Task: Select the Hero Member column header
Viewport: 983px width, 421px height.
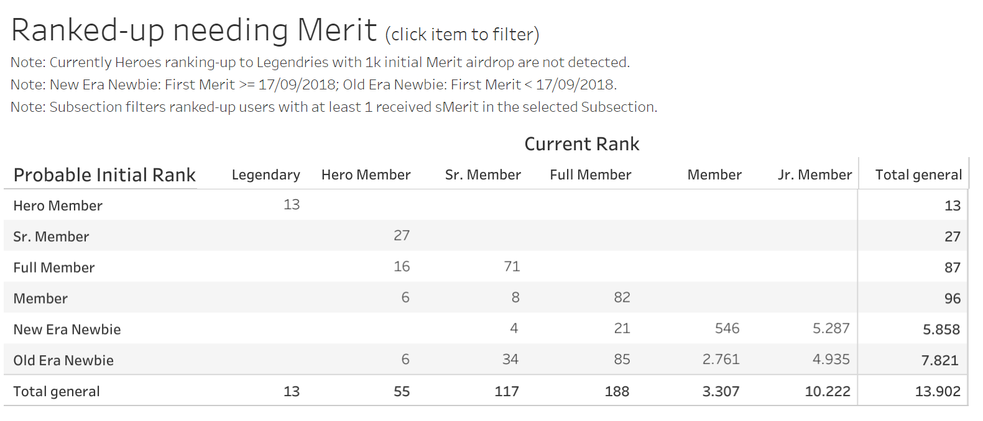Action: pos(366,175)
